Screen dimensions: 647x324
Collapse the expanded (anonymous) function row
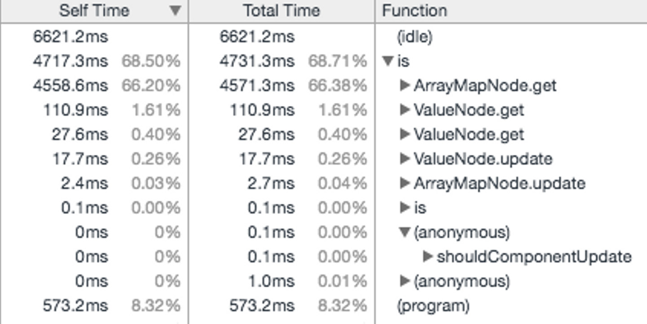click(x=405, y=232)
